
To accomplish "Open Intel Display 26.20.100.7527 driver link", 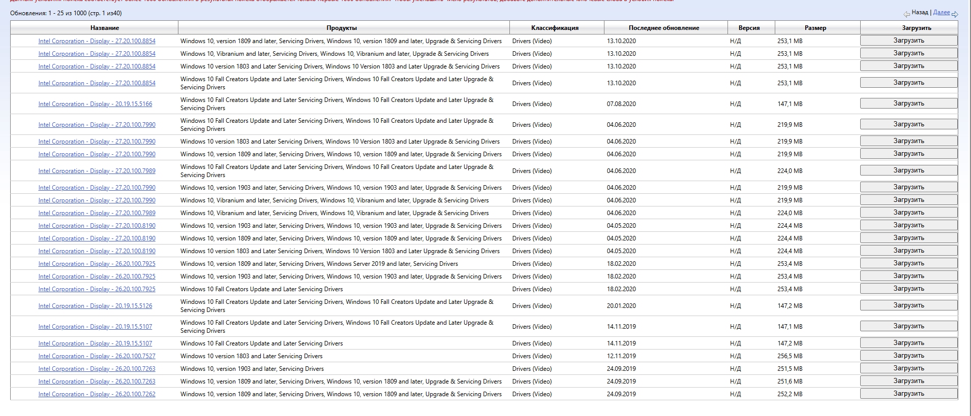I will pyautogui.click(x=97, y=356).
